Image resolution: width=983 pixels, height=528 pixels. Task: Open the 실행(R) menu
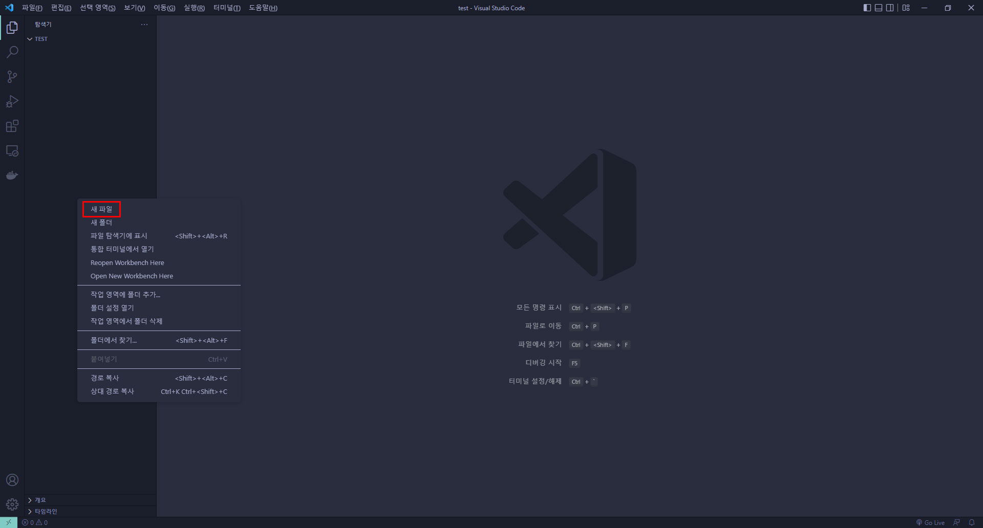(x=194, y=8)
